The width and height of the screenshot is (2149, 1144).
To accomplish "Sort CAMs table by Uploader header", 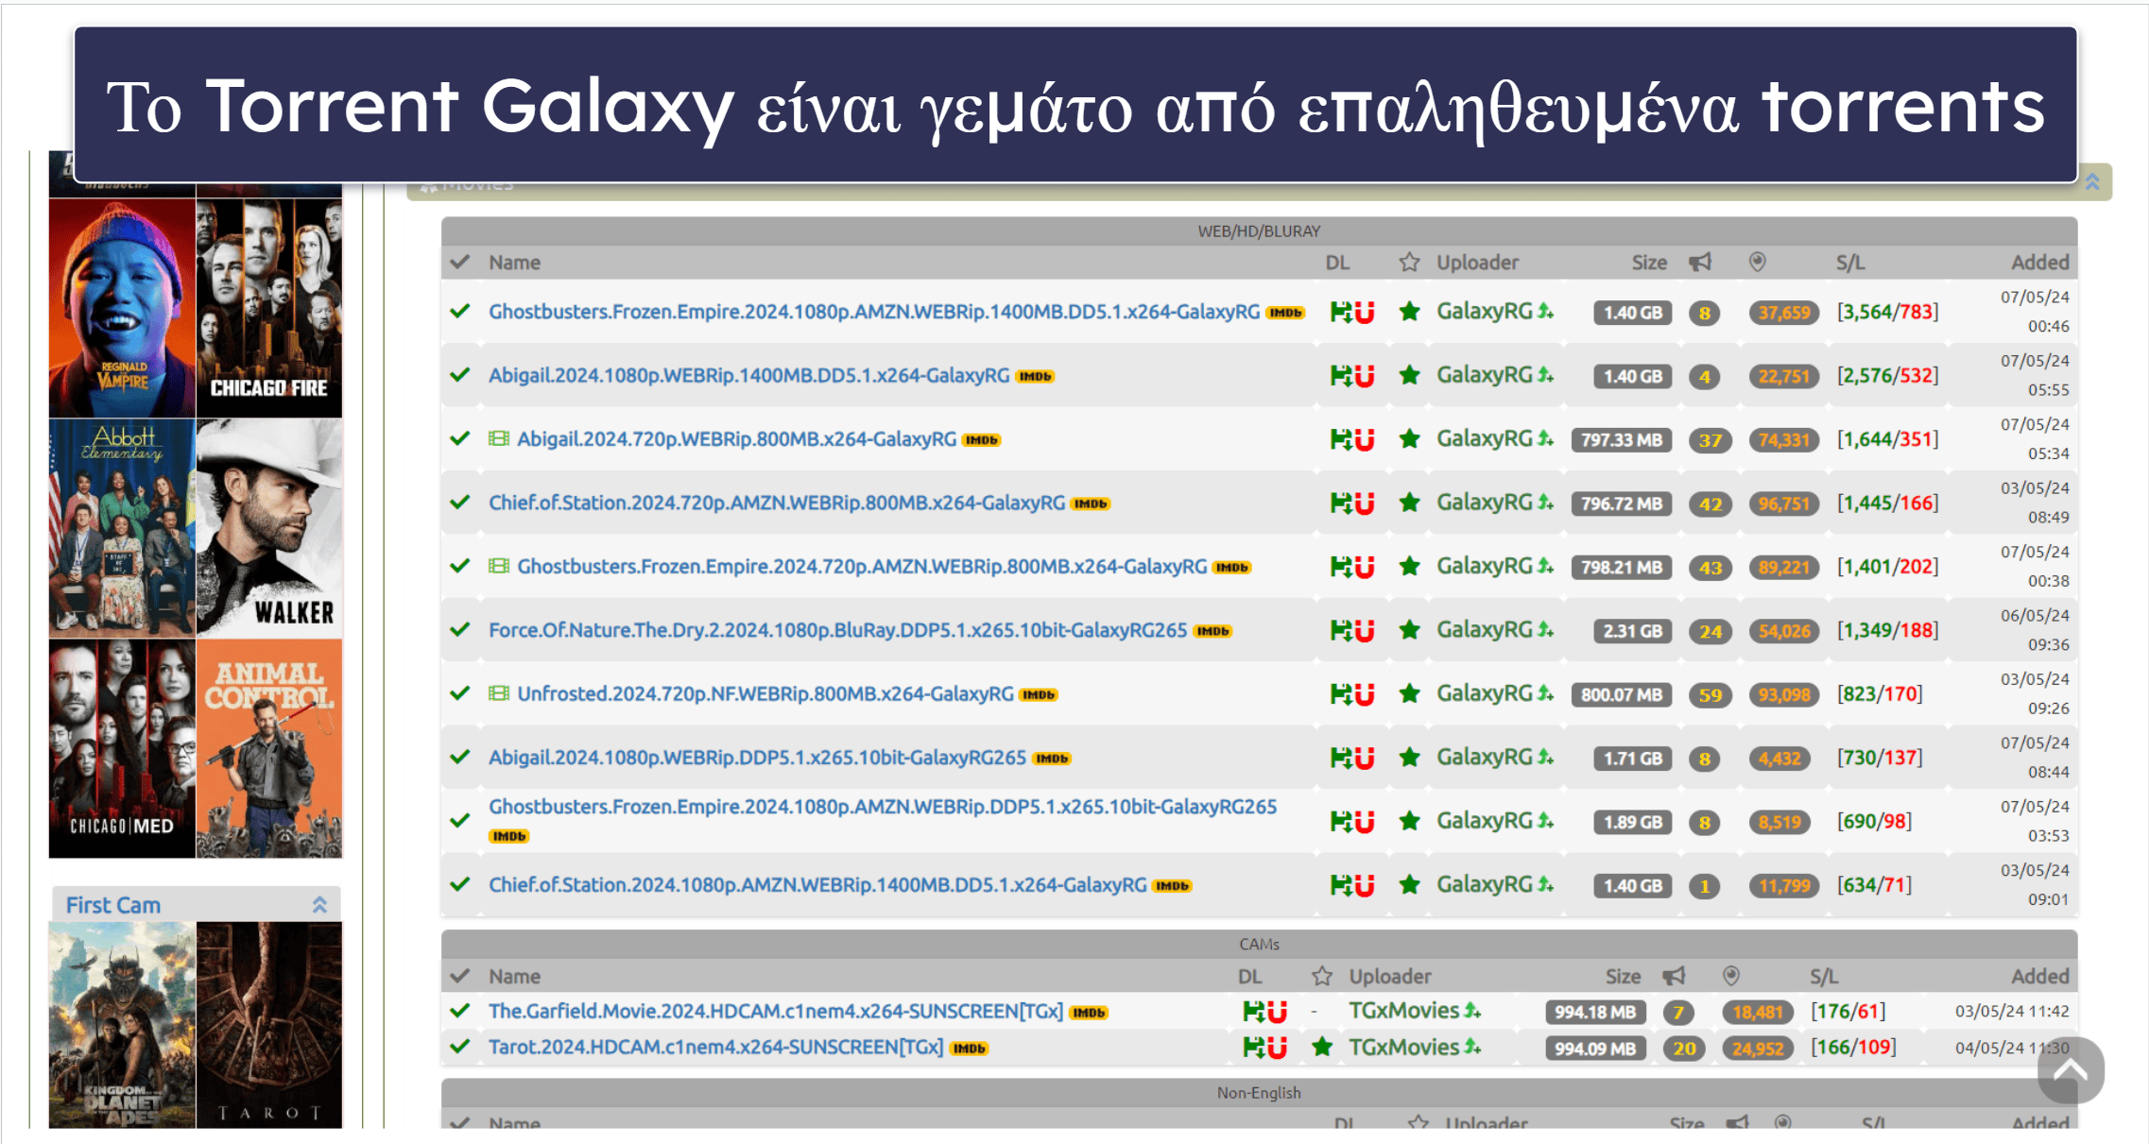I will click(1390, 976).
